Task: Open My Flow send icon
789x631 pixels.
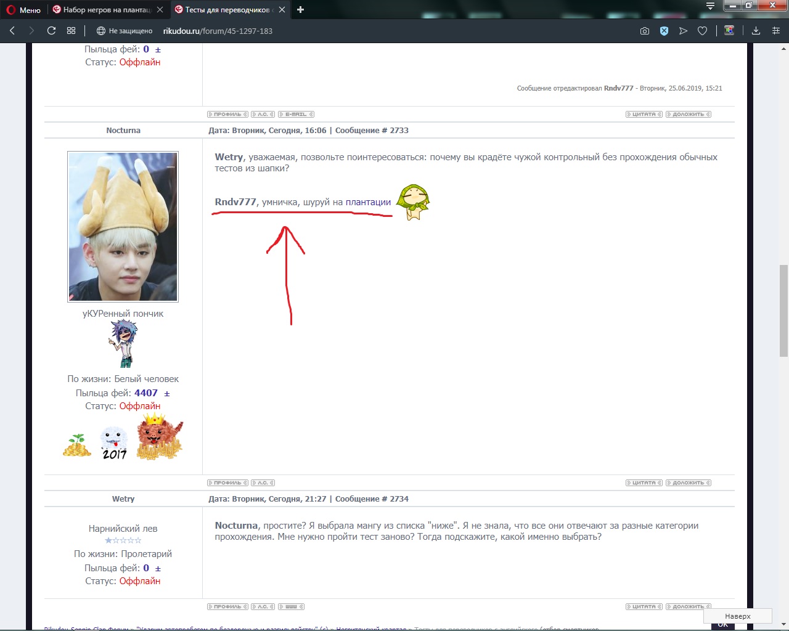Action: 683,31
